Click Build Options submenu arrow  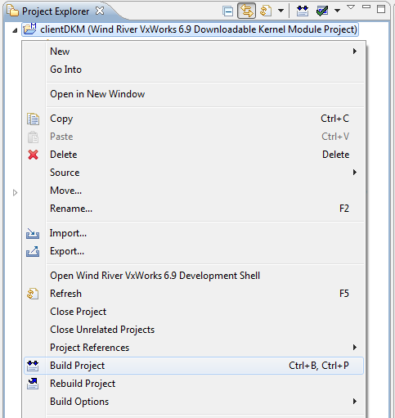click(355, 402)
